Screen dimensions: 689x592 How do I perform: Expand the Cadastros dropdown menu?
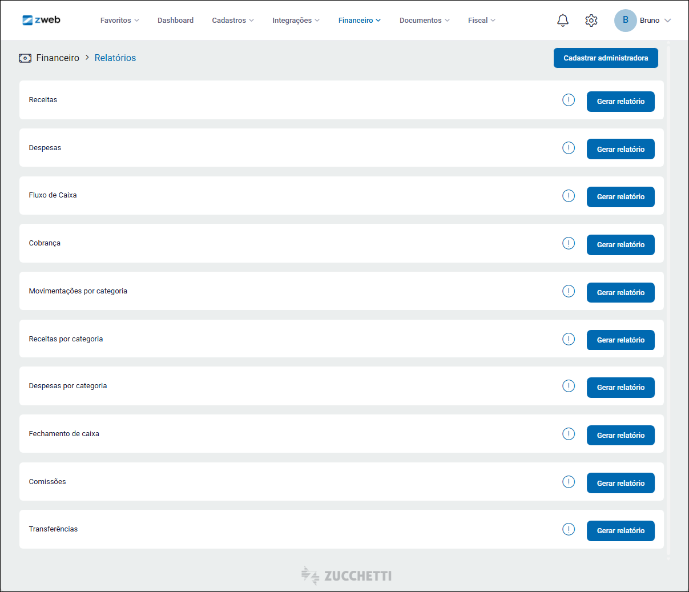(232, 21)
